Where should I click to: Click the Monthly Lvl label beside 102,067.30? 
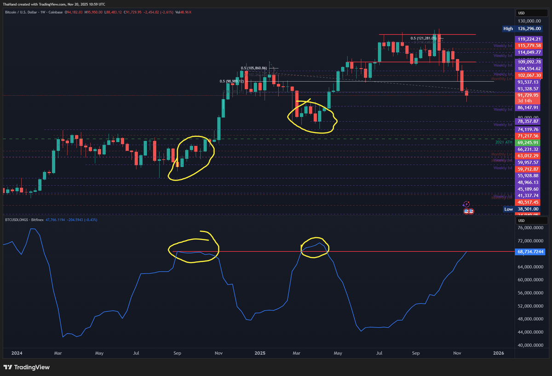coord(502,79)
